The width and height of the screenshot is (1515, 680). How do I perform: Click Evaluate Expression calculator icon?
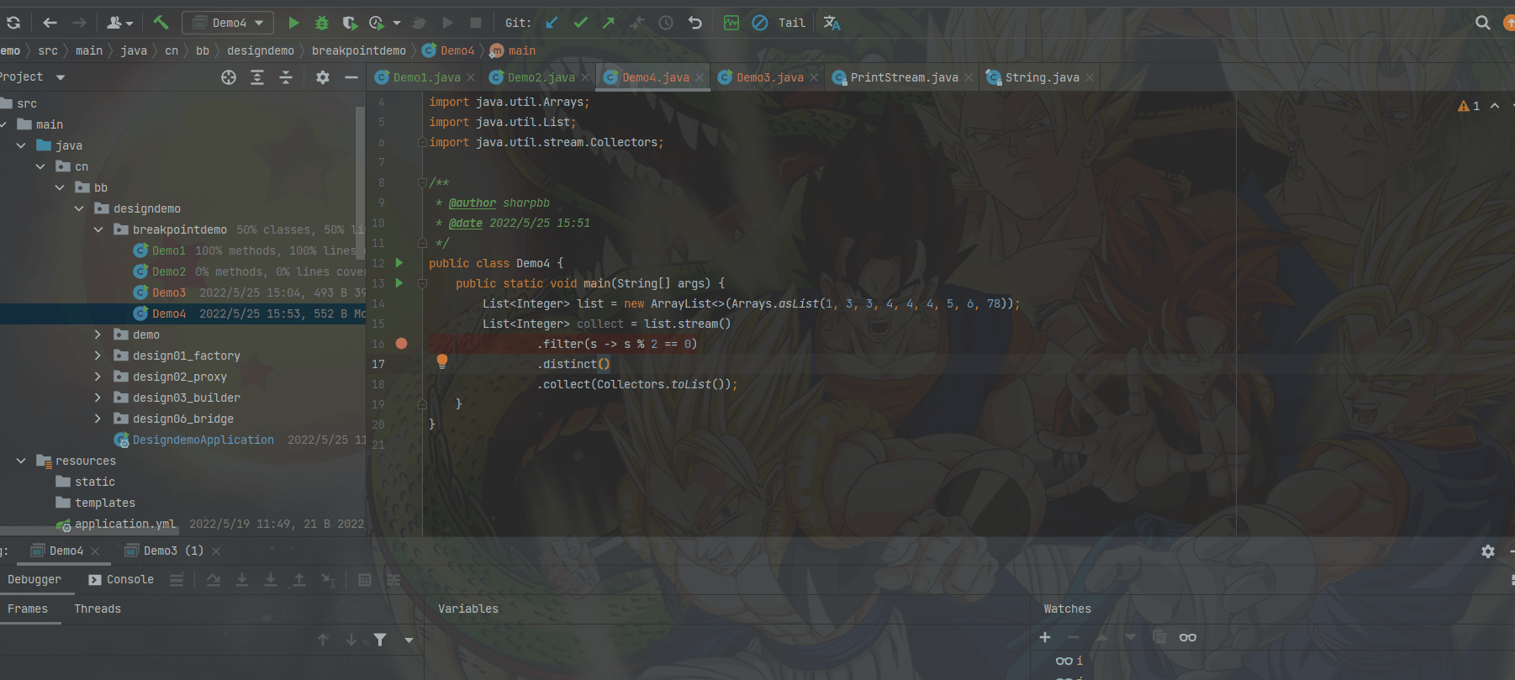[x=365, y=580]
